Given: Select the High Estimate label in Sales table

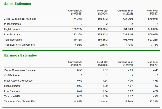Looking at the screenshot, I should pos(13,29).
